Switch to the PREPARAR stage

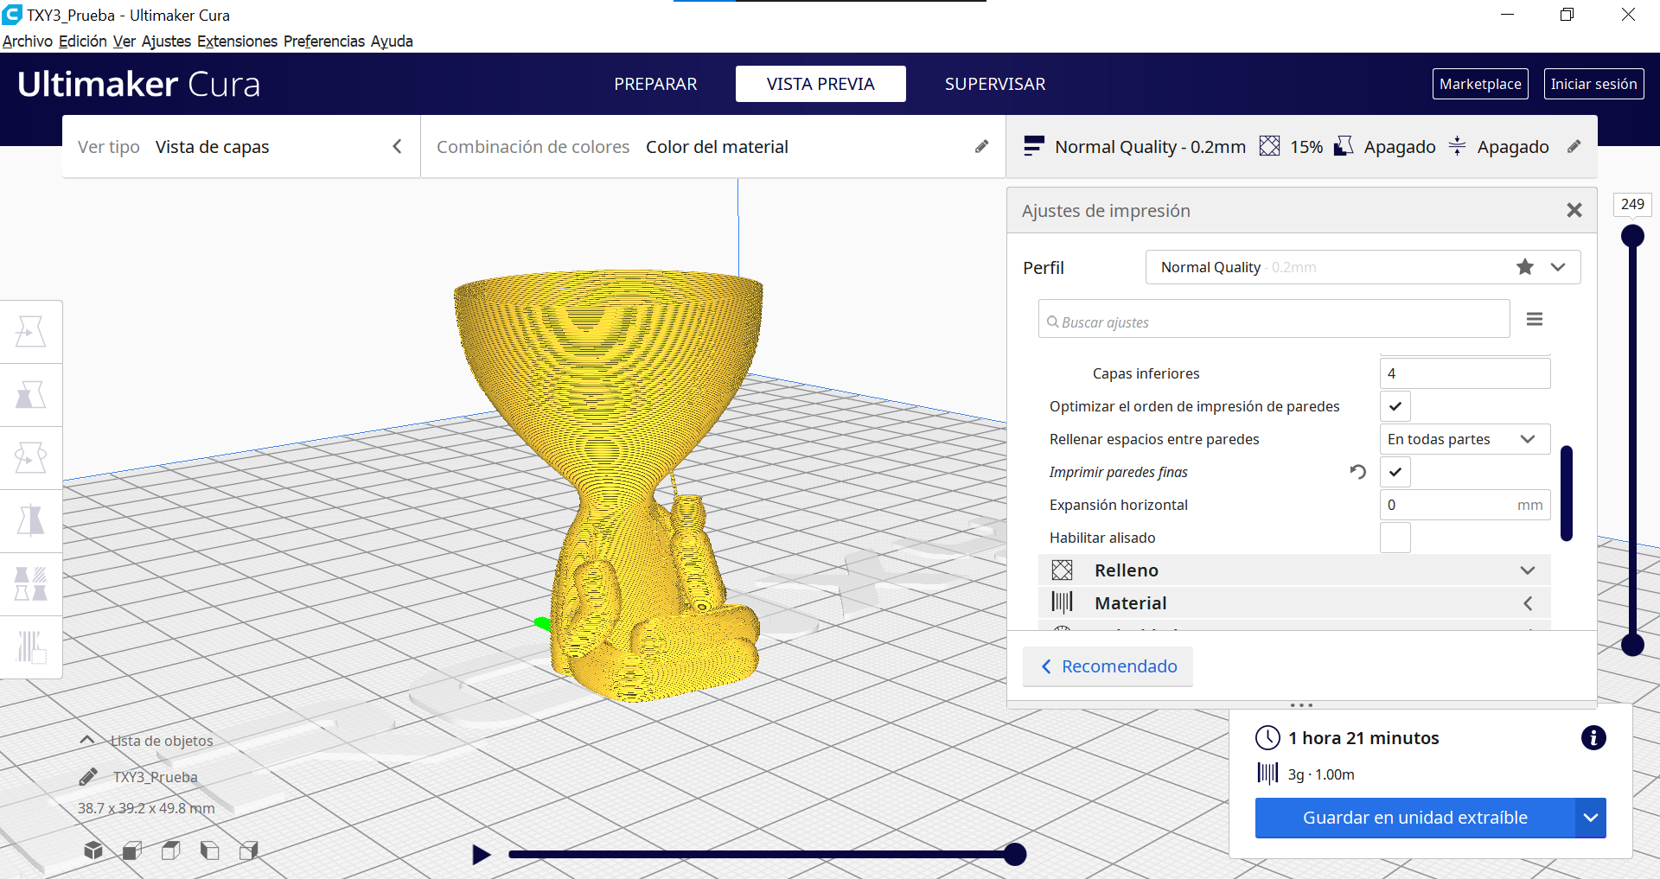point(655,84)
